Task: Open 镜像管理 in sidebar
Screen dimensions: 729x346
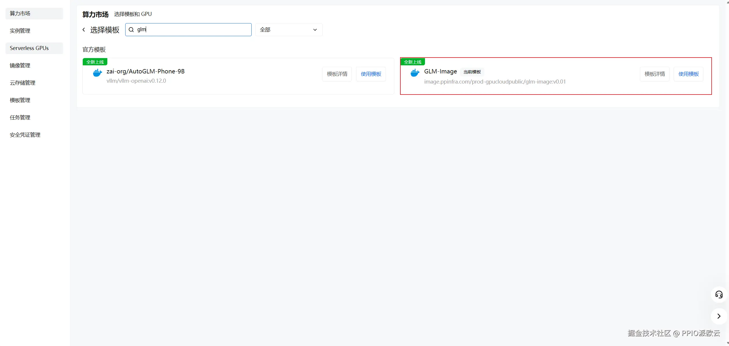Action: (20, 66)
